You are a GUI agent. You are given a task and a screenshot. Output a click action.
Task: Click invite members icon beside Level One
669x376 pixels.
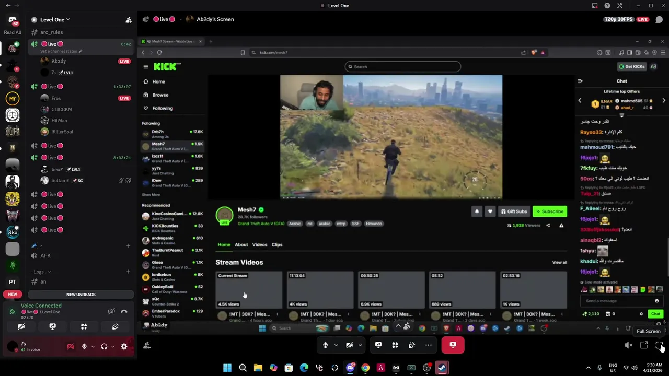coord(129,20)
